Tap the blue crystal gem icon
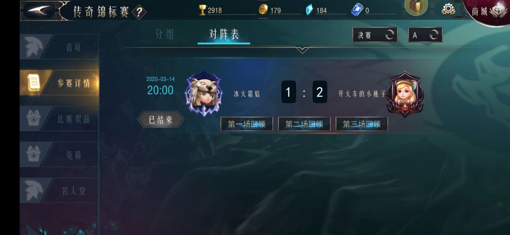 (x=309, y=10)
